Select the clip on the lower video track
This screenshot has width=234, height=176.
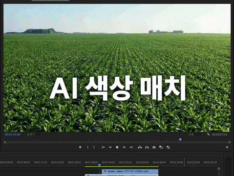coord(122,175)
